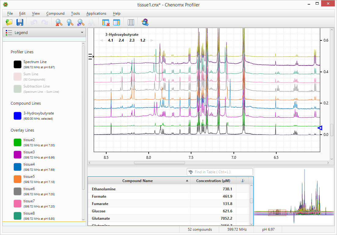Click the orange tissue5 color swatch
The image size is (337, 235).
click(x=17, y=179)
